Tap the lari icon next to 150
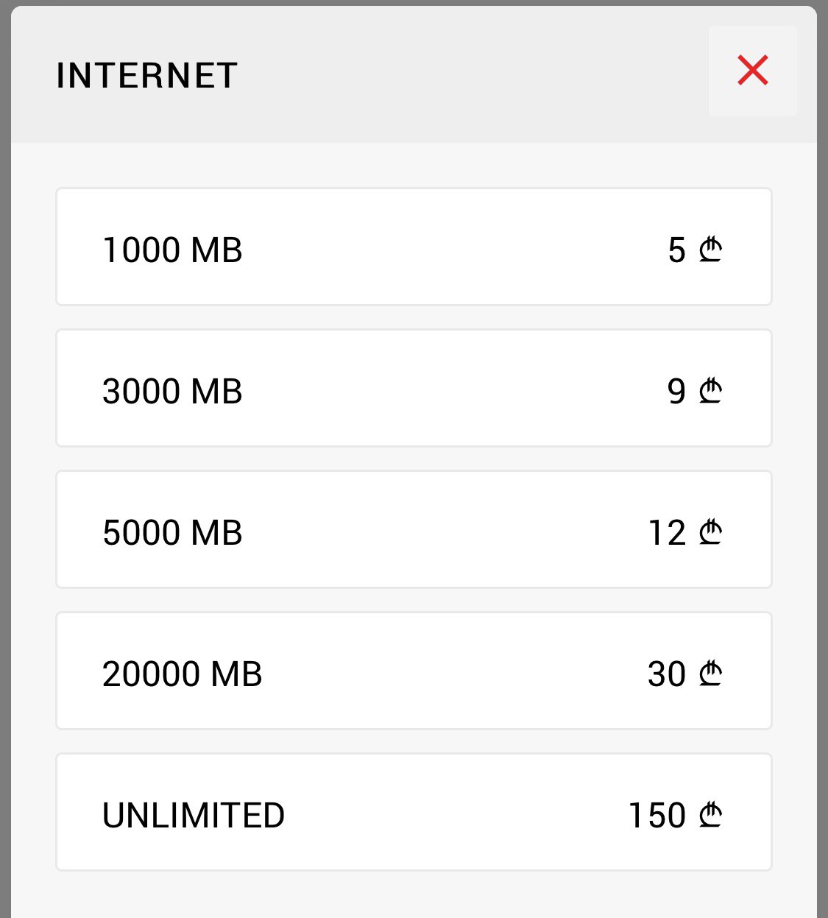 coord(710,814)
